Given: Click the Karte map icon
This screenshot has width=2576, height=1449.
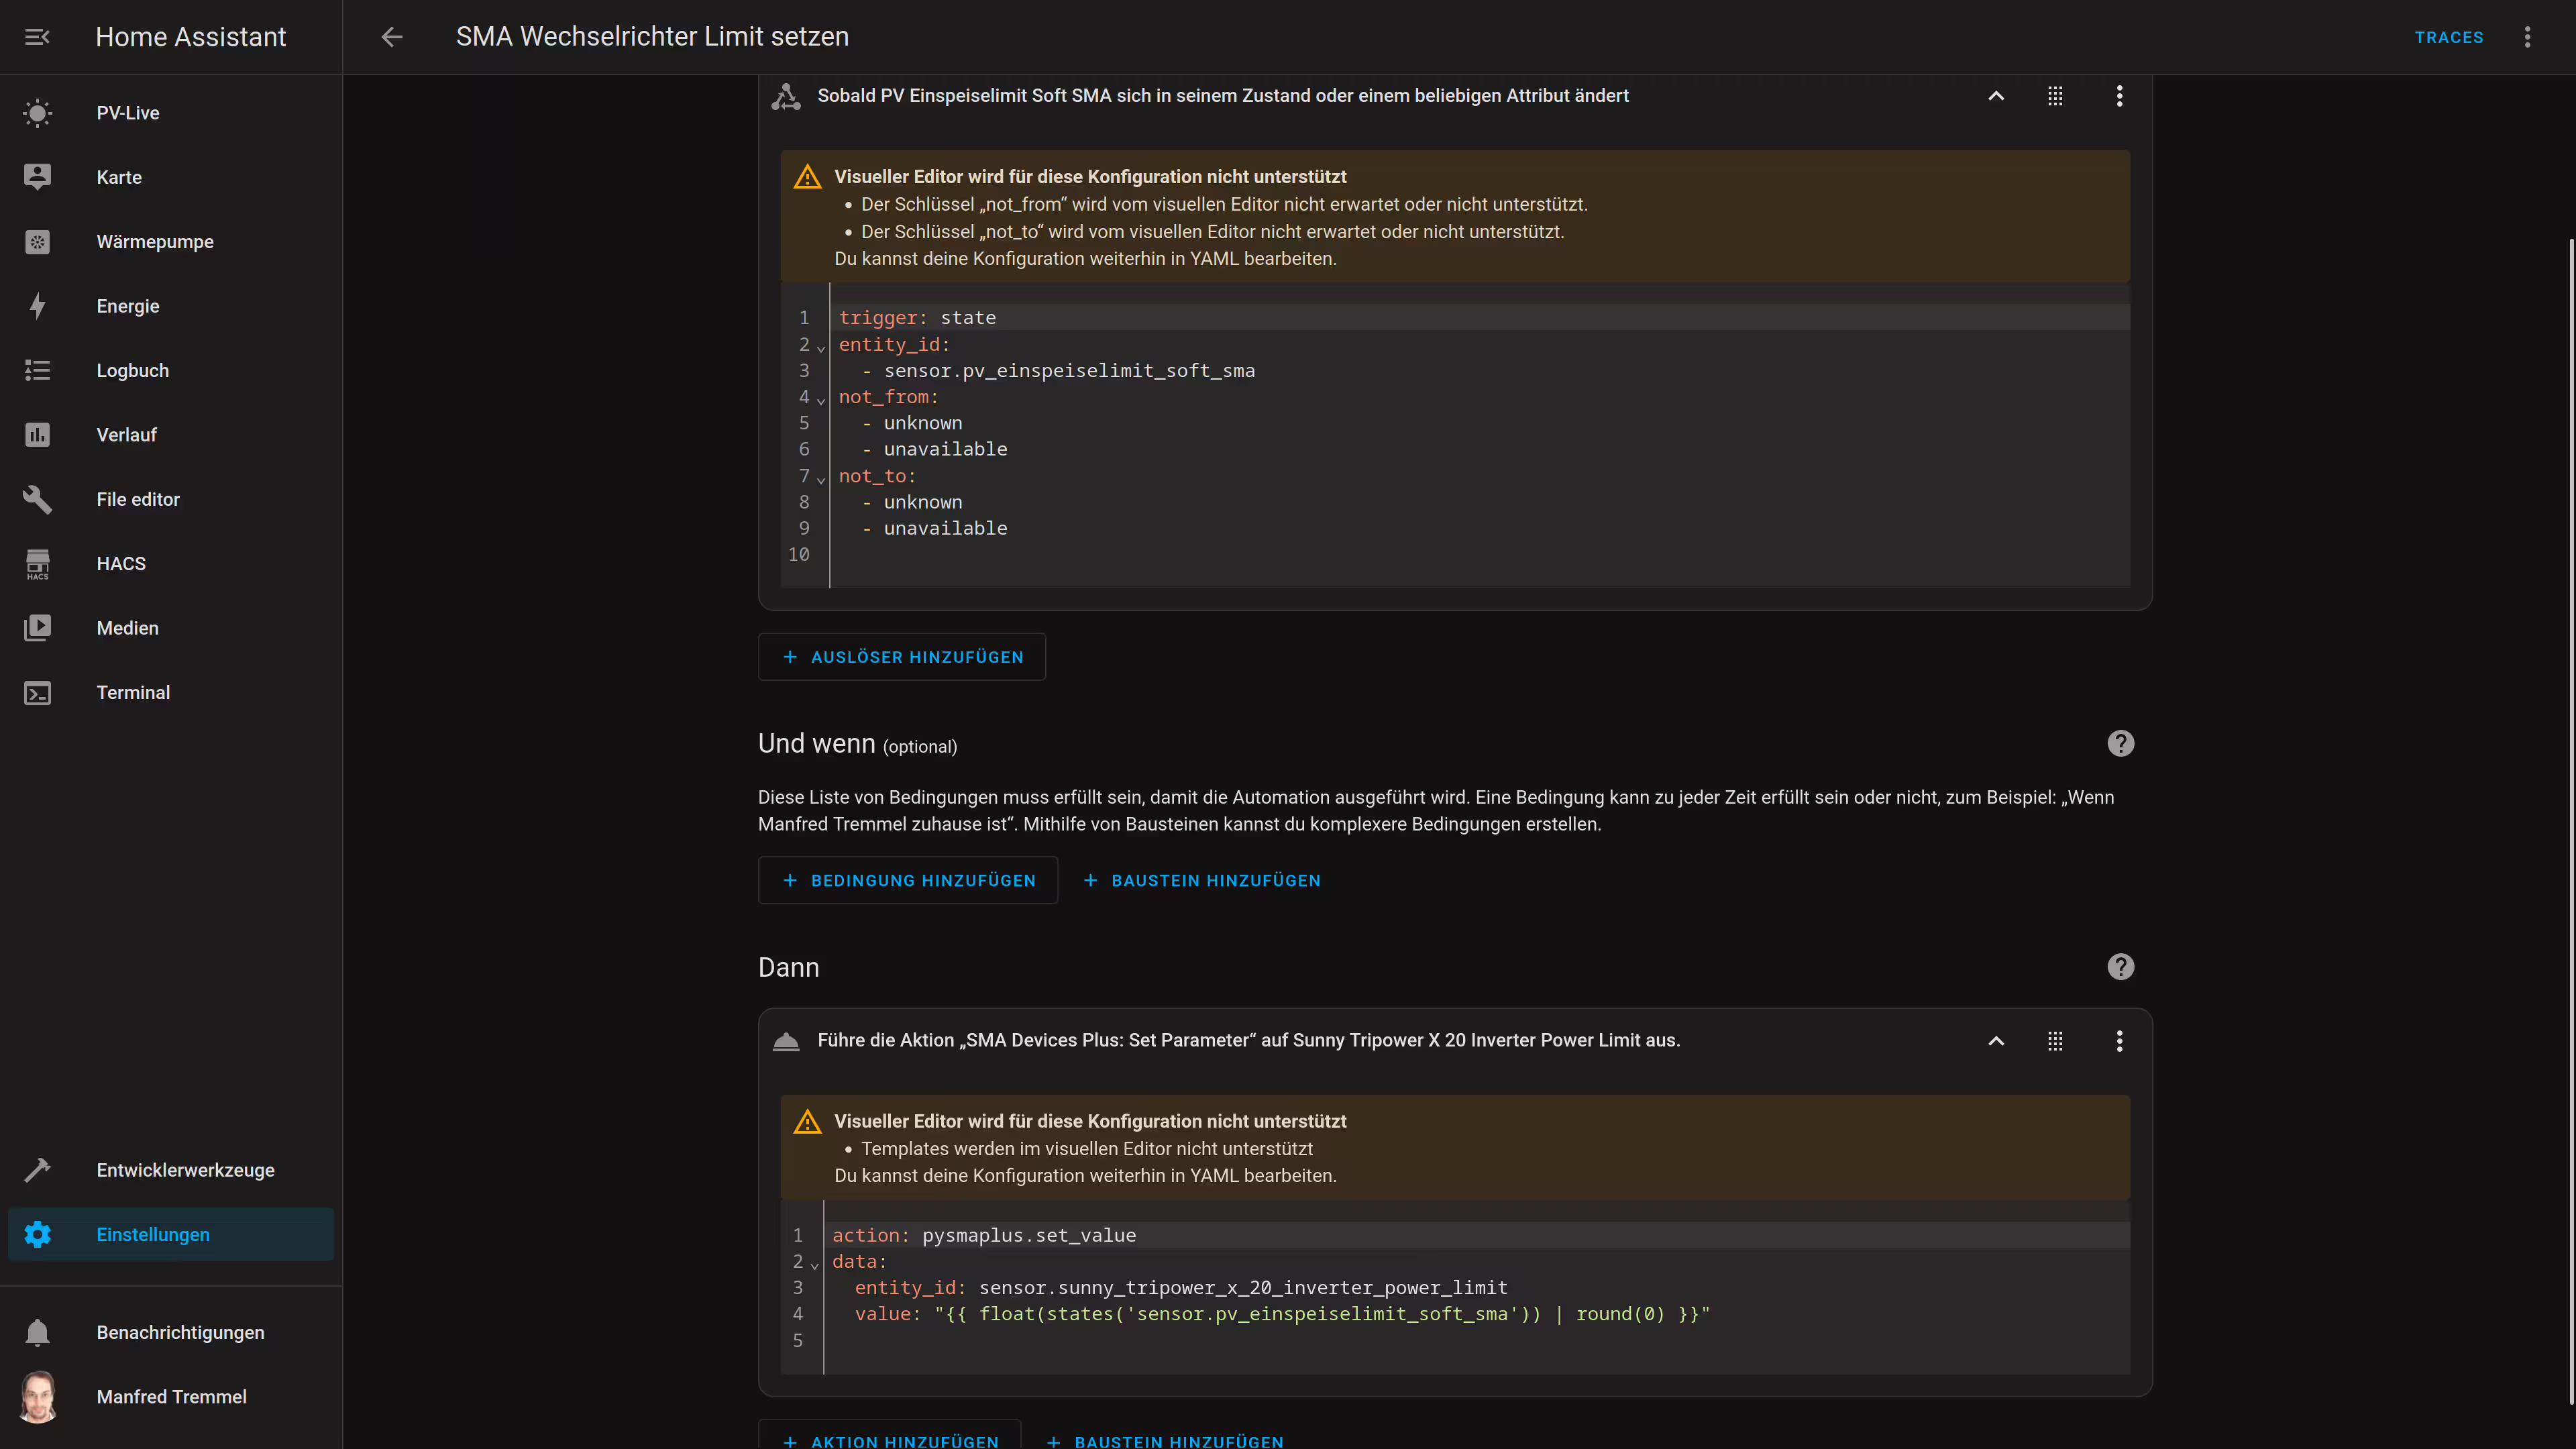Looking at the screenshot, I should (37, 177).
